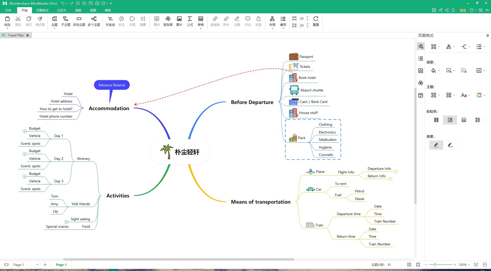
Task: Open the Page-1 dropdown at bottom left
Action: pyautogui.click(x=37, y=265)
